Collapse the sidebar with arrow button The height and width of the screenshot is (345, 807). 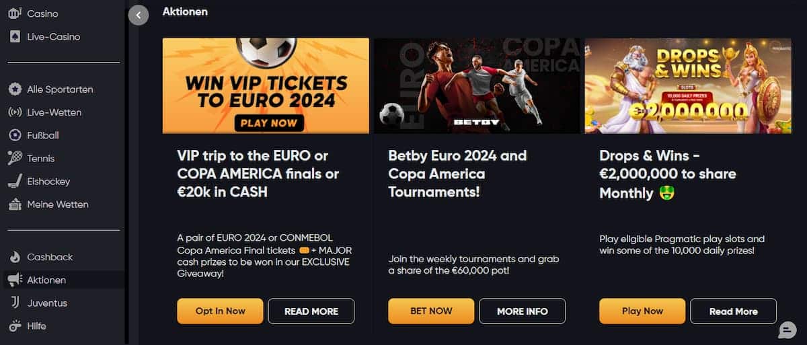[x=139, y=15]
